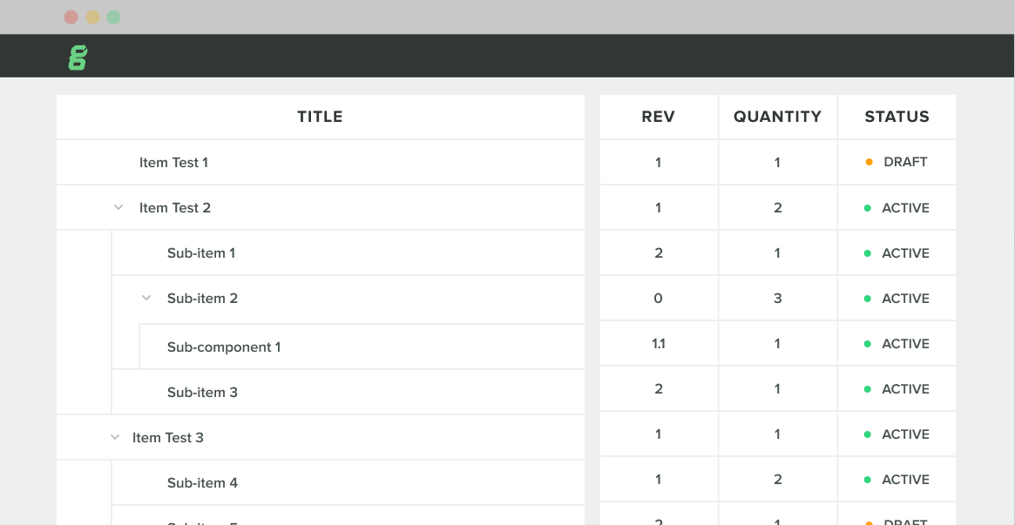Click the green app logo in the header
This screenshot has width=1015, height=525.
78,55
